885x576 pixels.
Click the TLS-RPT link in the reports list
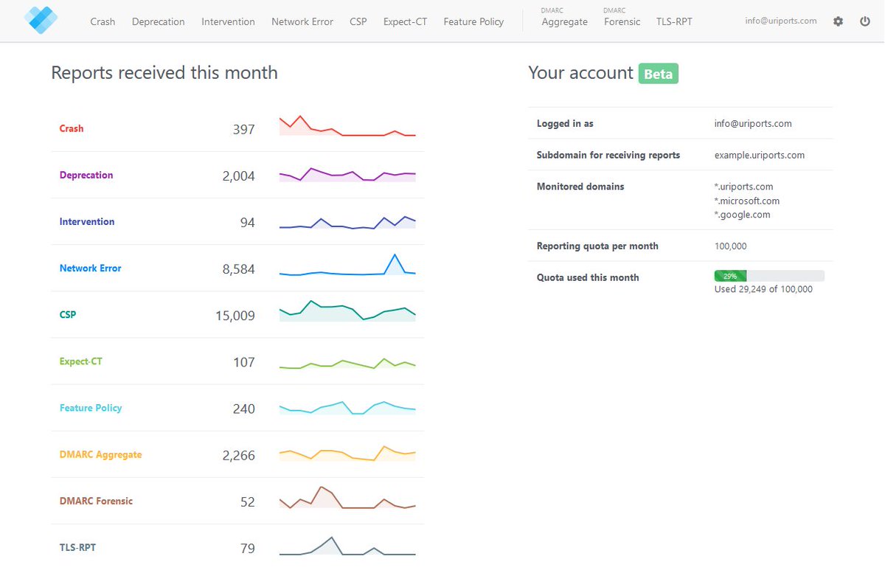click(77, 547)
